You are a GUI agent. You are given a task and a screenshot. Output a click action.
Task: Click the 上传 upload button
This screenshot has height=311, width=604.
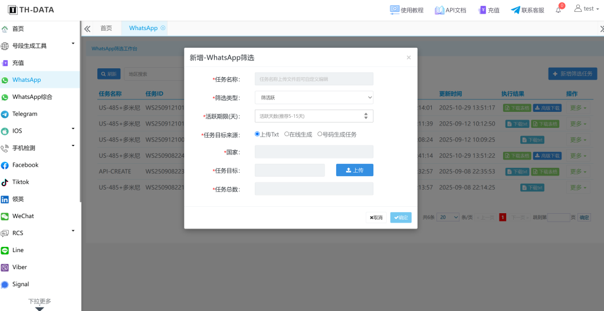pyautogui.click(x=354, y=170)
